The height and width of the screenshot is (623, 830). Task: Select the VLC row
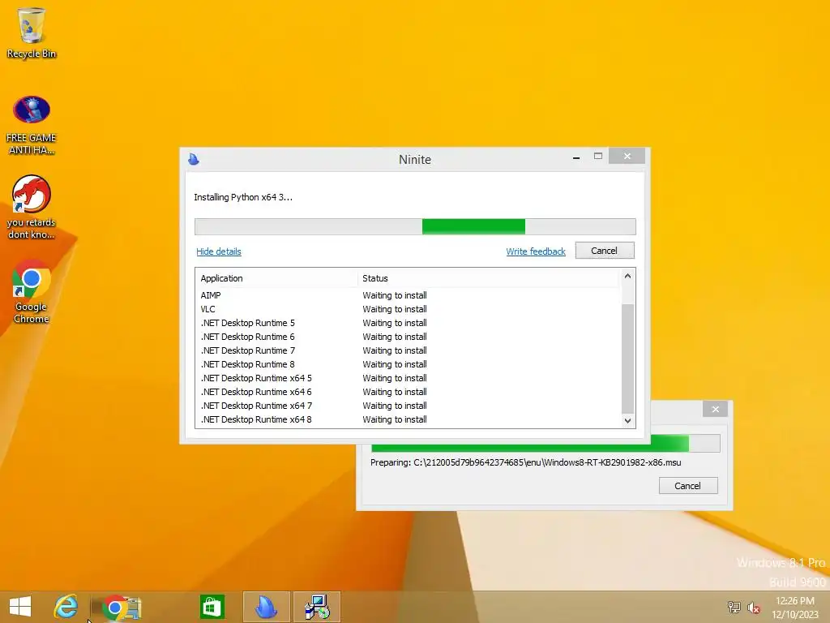click(x=408, y=309)
